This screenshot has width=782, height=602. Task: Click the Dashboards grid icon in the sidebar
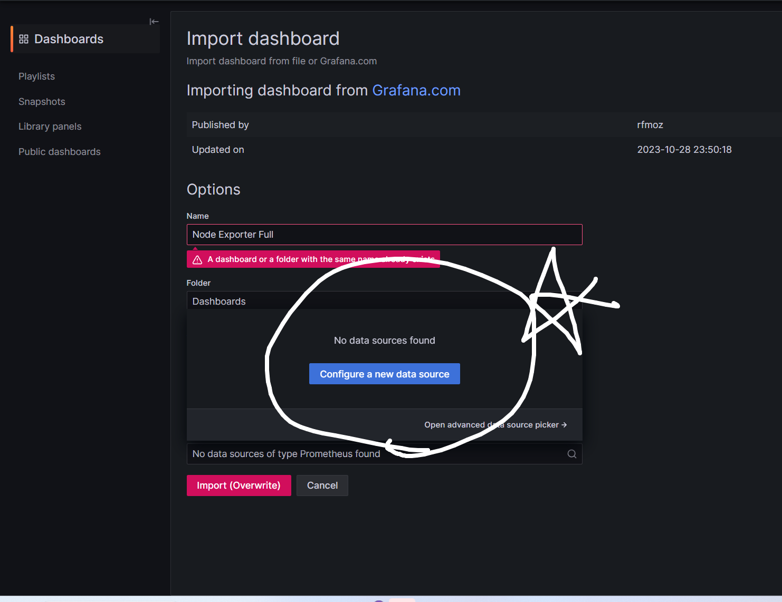[x=24, y=39]
